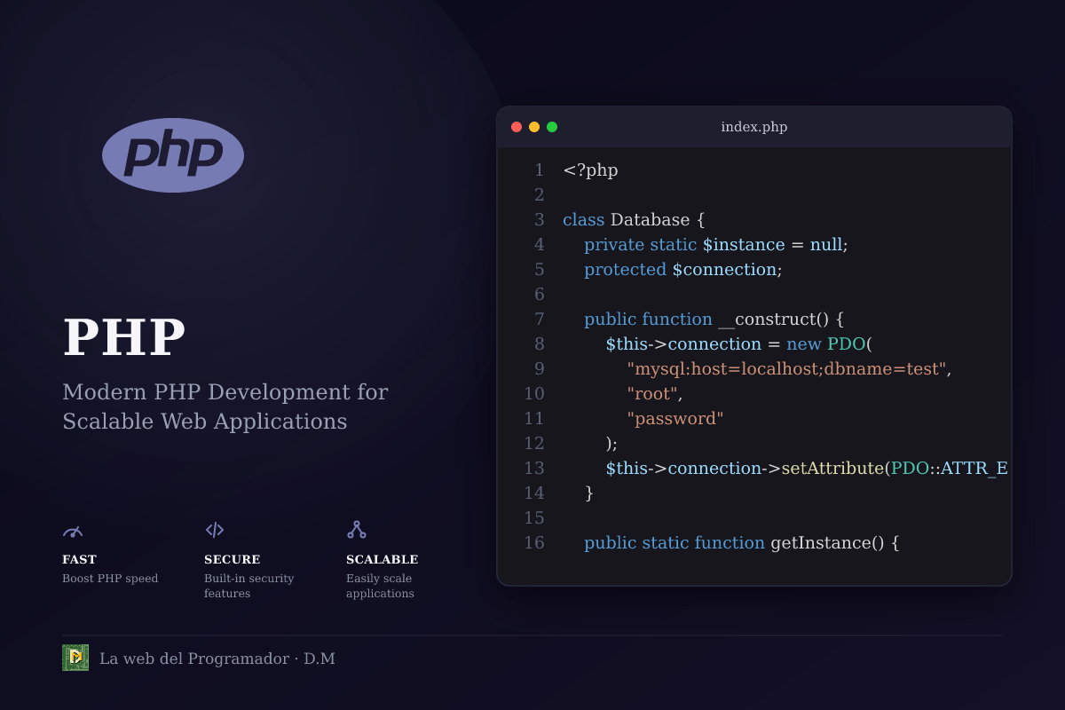Click the SECURE feature label

[x=233, y=560]
